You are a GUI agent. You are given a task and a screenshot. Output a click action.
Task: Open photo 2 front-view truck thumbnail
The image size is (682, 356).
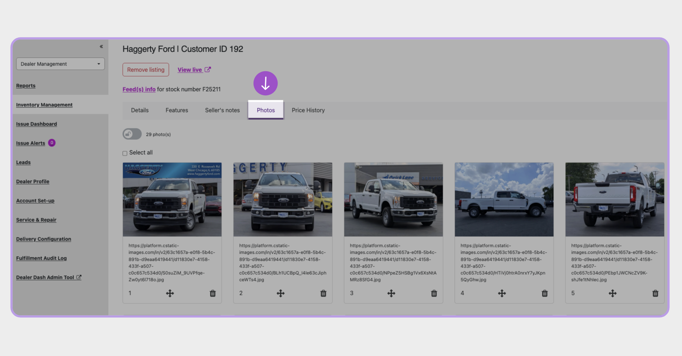283,199
